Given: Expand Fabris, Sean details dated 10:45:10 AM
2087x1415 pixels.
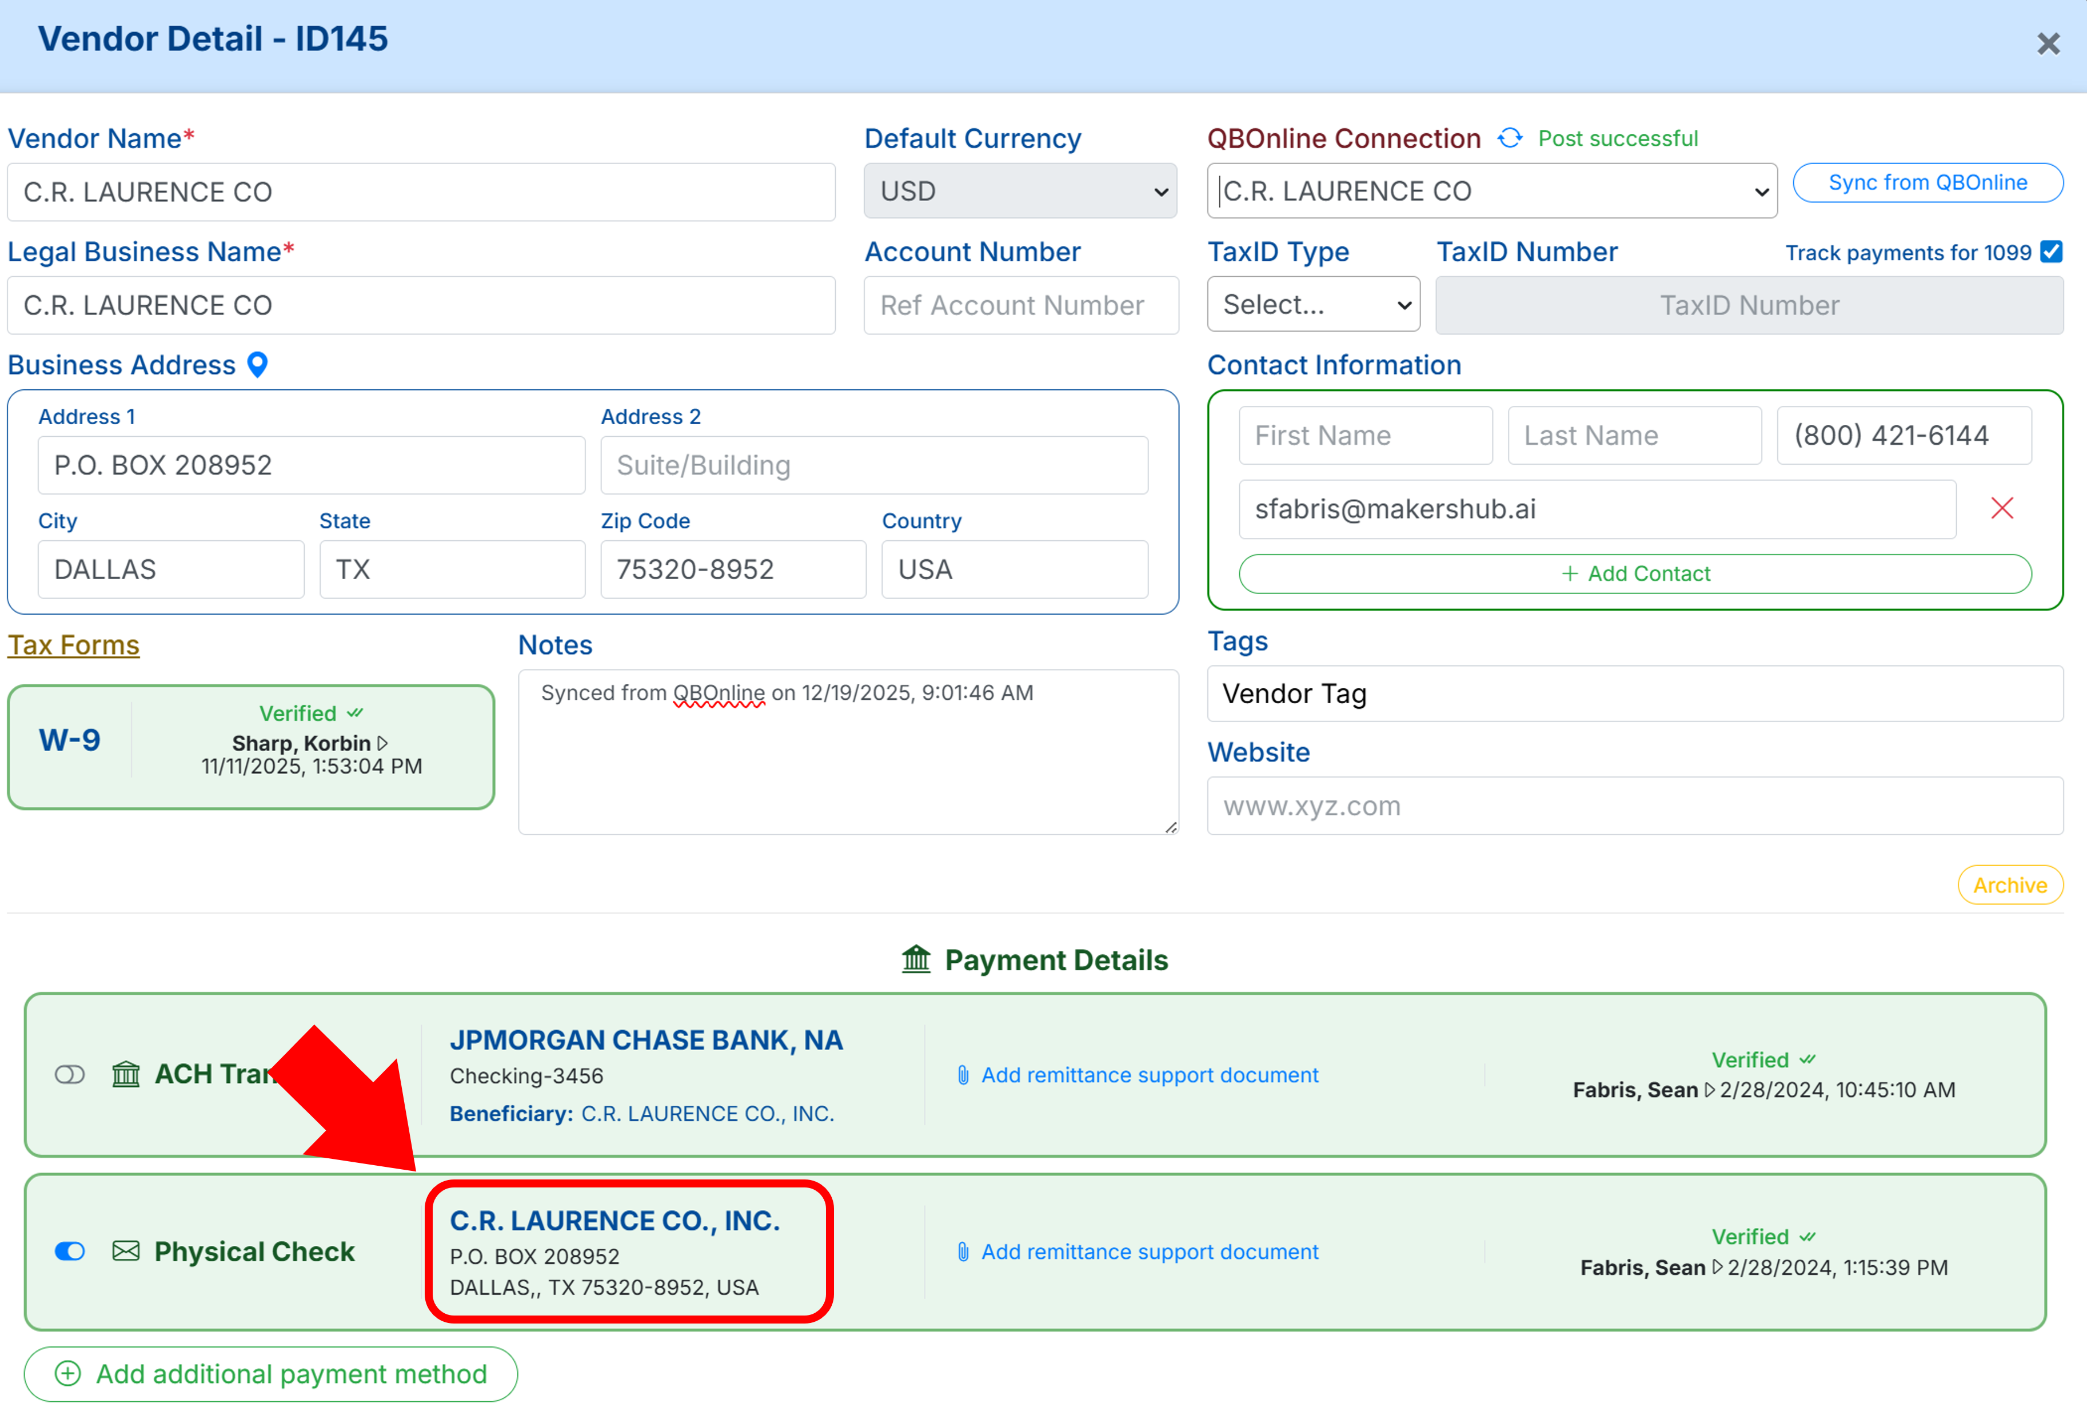Looking at the screenshot, I should tap(1710, 1090).
